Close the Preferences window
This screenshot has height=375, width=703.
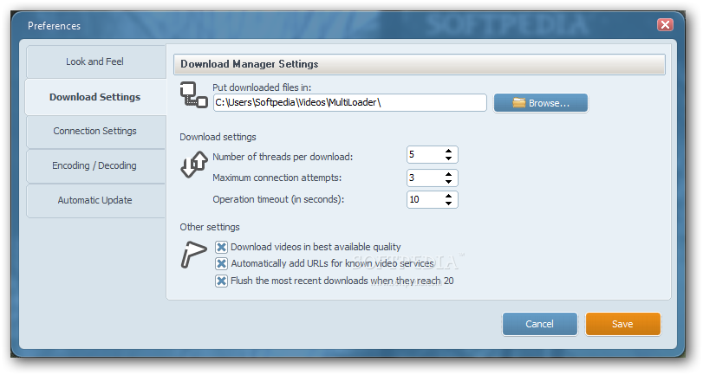(665, 25)
